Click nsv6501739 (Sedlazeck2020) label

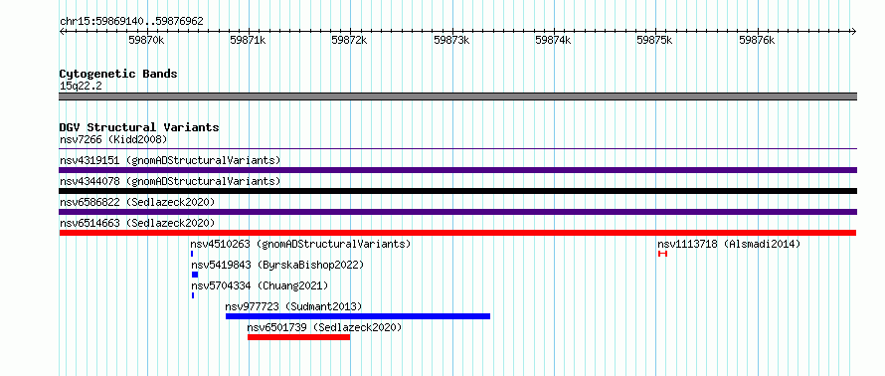click(324, 327)
